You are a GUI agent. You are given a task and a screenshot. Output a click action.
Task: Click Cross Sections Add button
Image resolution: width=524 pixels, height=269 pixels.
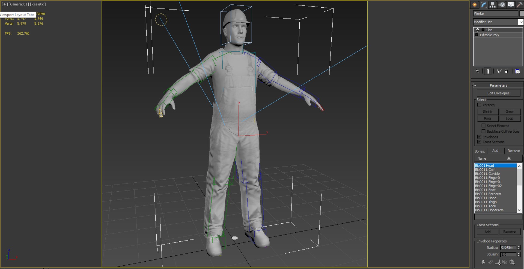point(487,232)
